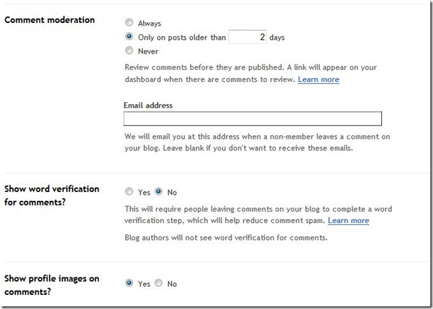Select "Never" for comment moderation
The width and height of the screenshot is (433, 309).
click(129, 51)
